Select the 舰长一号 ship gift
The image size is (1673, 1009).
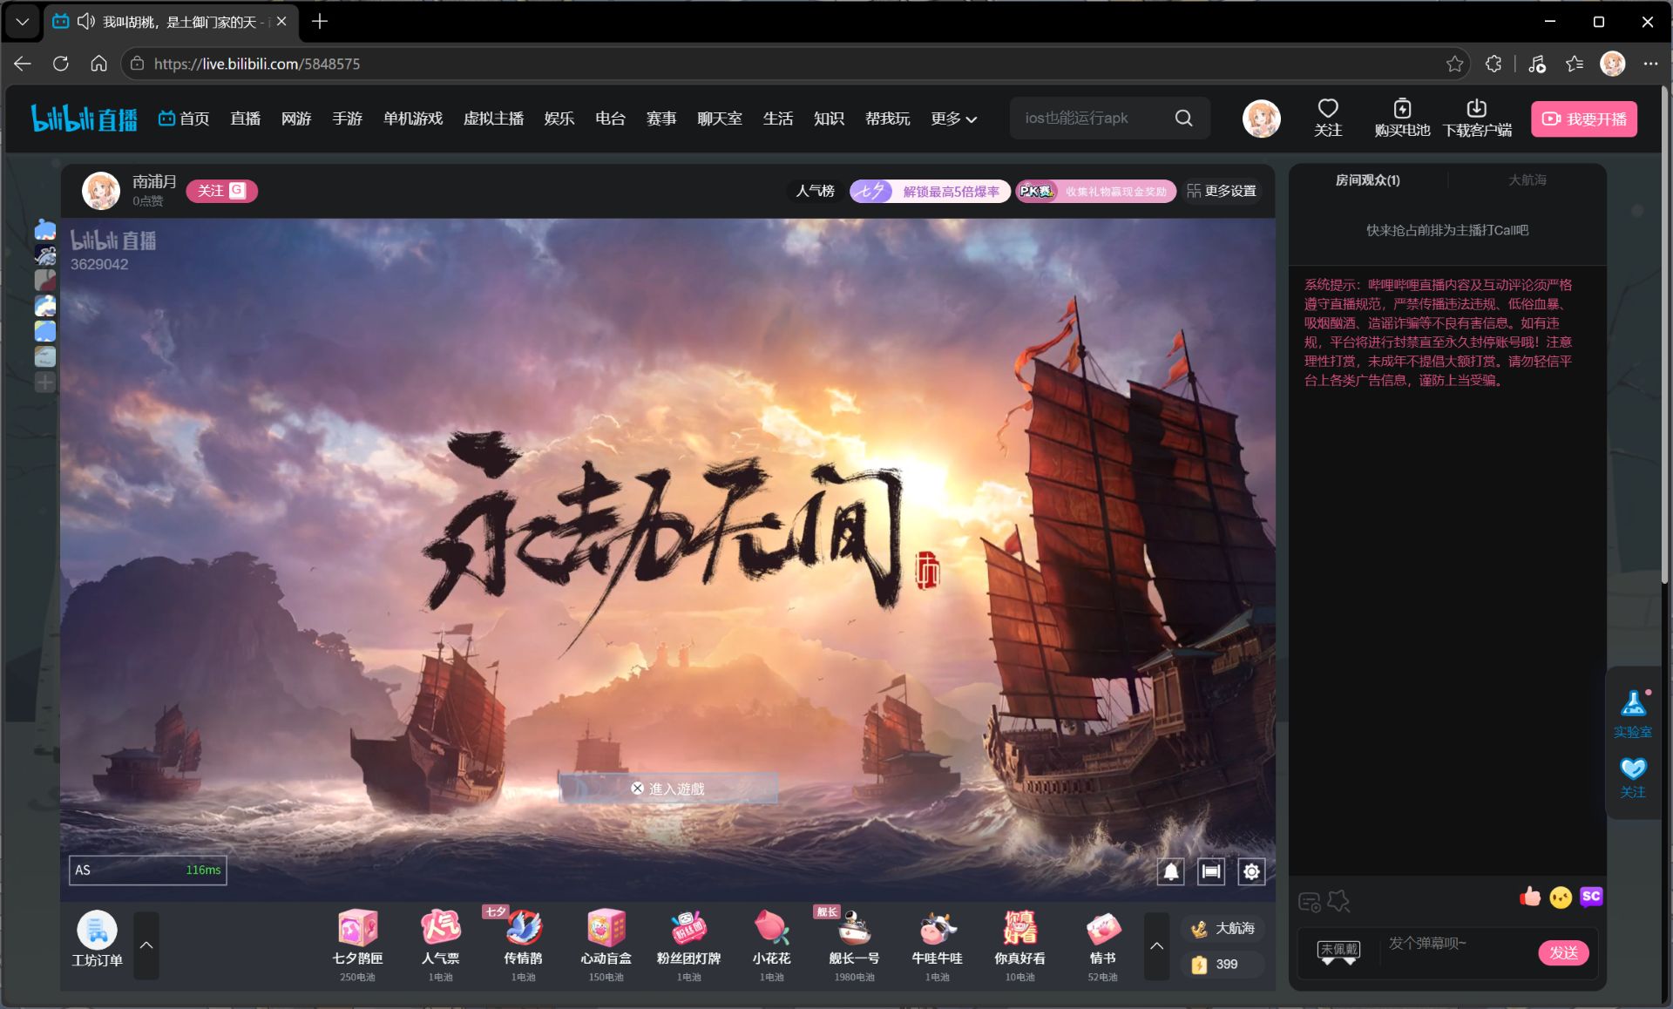click(854, 945)
